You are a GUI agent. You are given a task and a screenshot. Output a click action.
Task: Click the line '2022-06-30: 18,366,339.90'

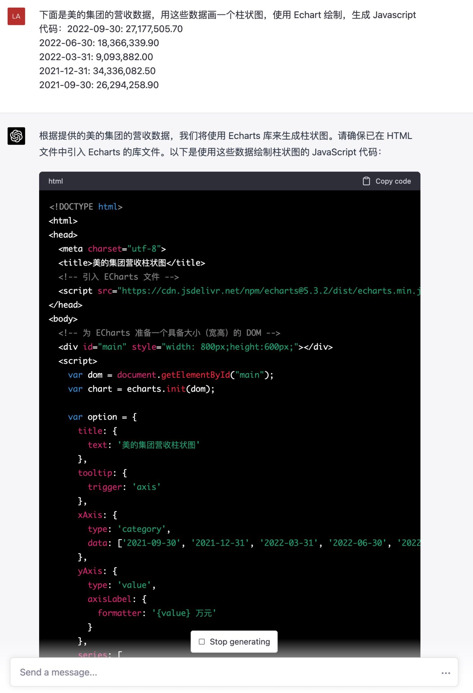pos(99,43)
